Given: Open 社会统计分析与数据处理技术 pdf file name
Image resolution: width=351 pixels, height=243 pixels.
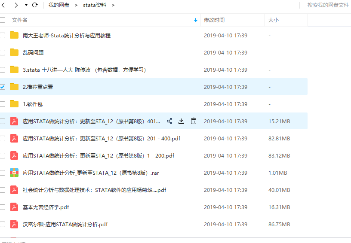Looking at the screenshot, I should 95,190.
